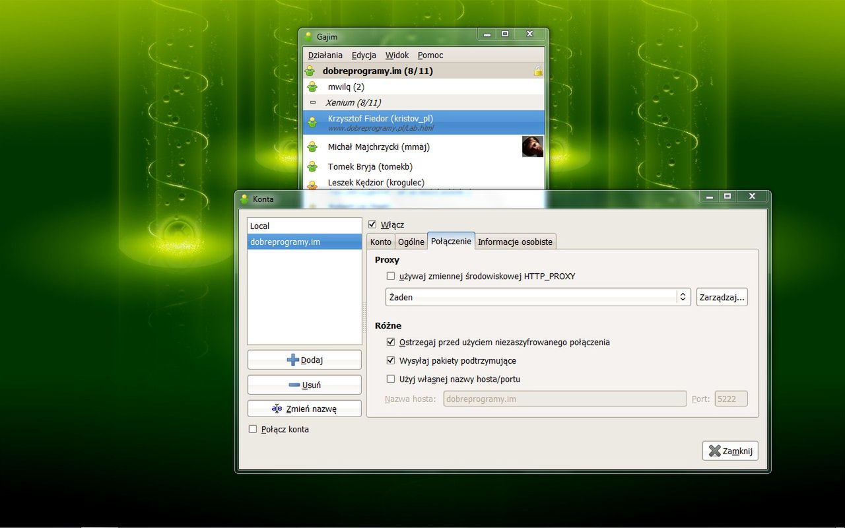Select Tomek Bryja (tomekb) contact
The height and width of the screenshot is (528, 845).
coord(424,167)
